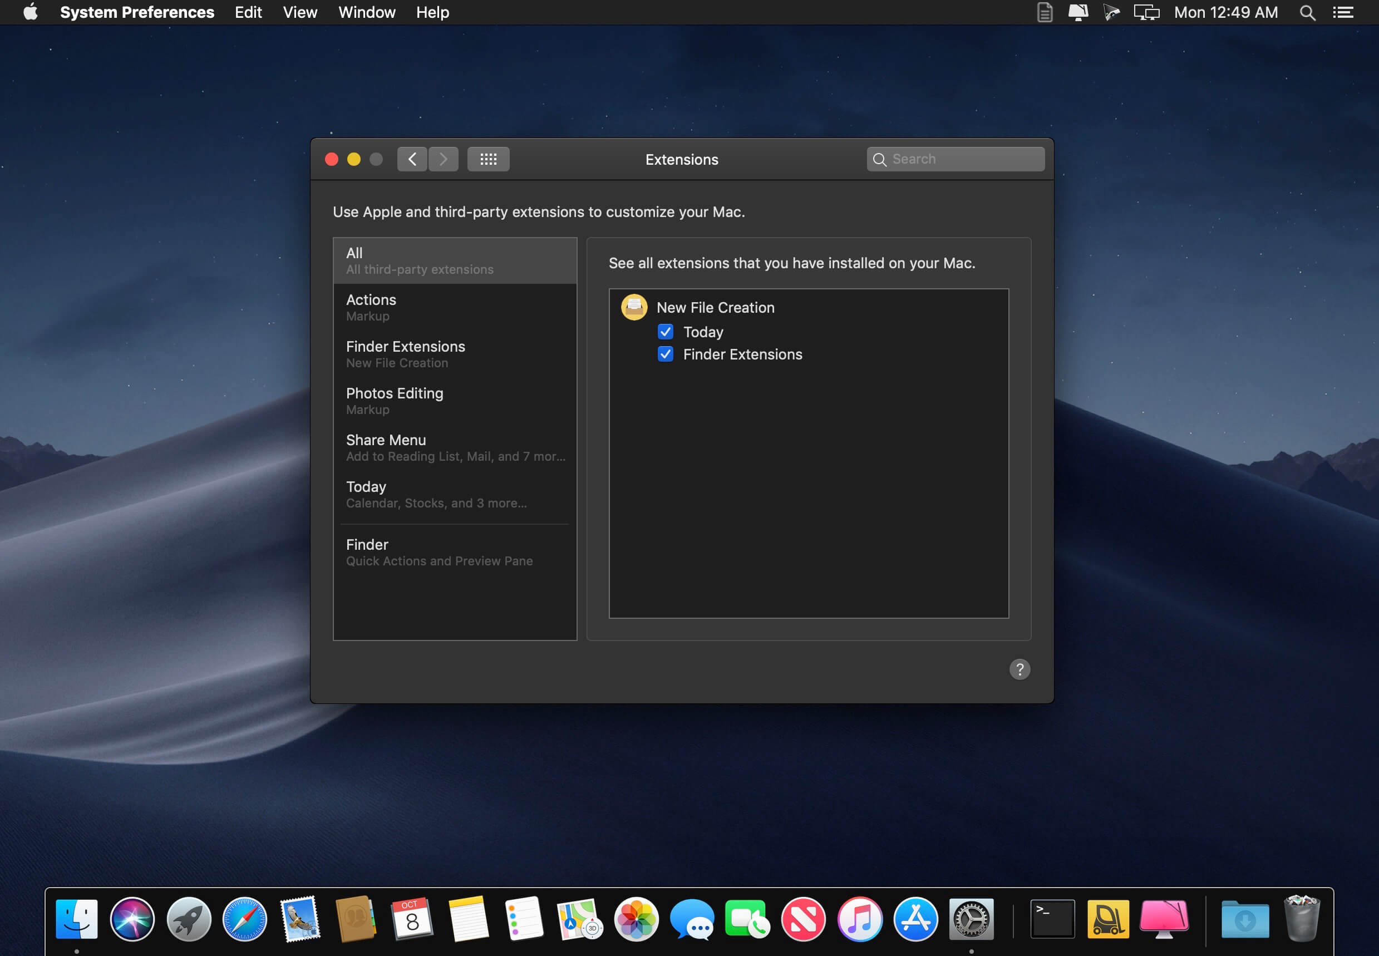Click the New File Creation app icon
The height and width of the screenshot is (956, 1379).
[x=634, y=307]
